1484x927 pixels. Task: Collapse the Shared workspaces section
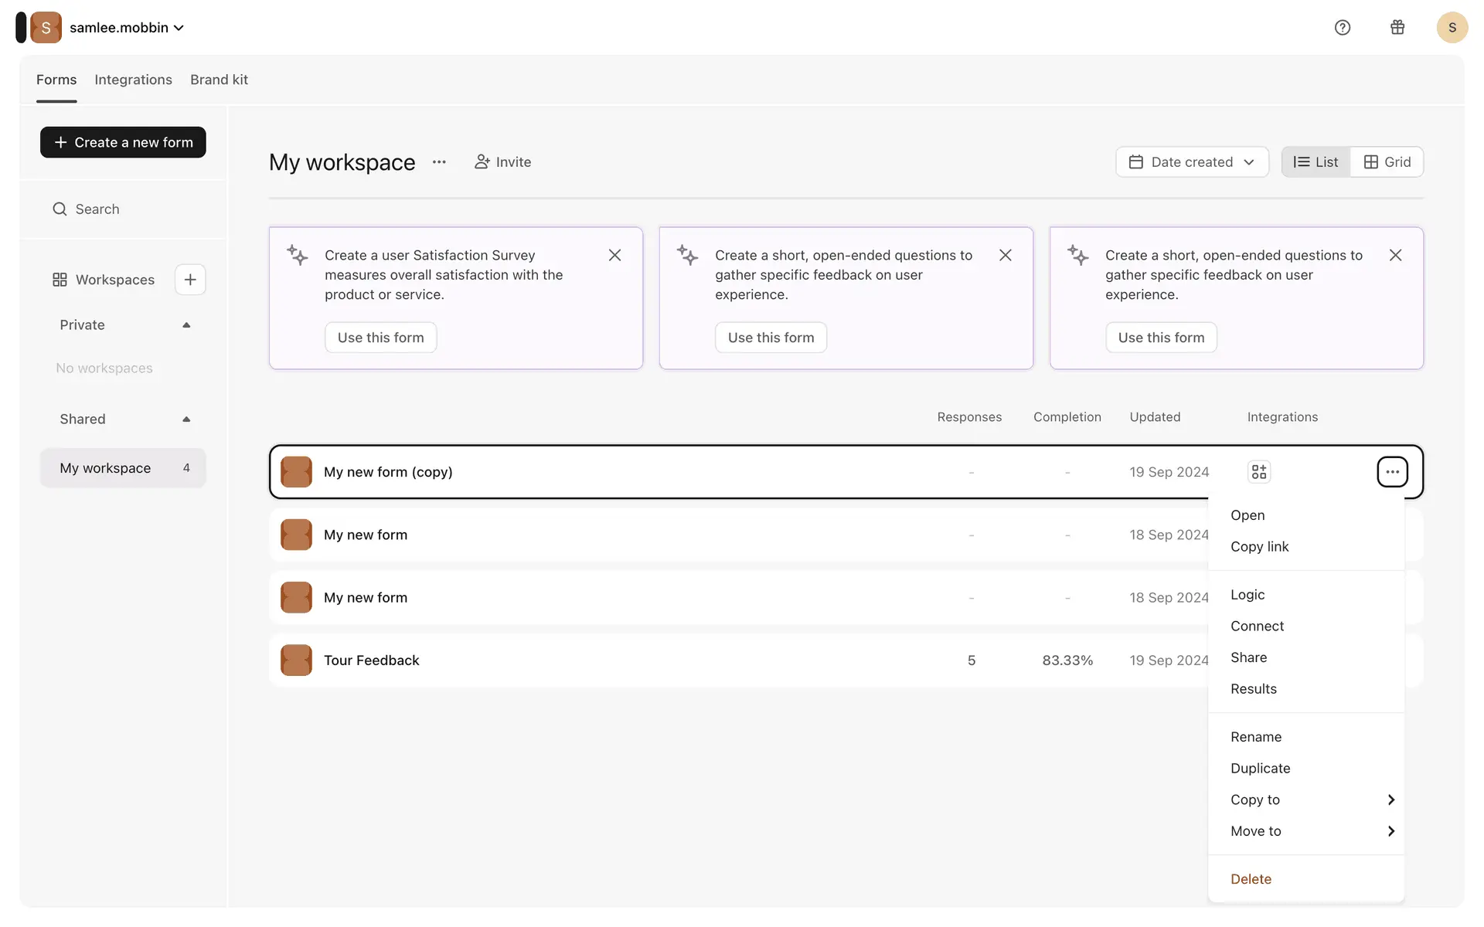coord(186,419)
